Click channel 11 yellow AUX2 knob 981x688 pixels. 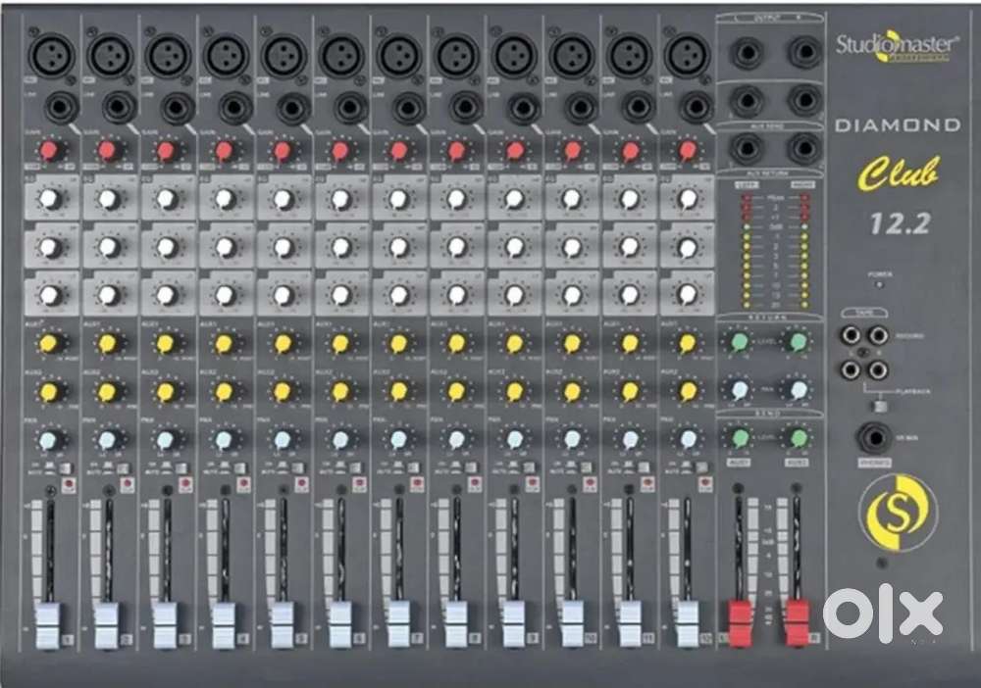[x=630, y=392]
